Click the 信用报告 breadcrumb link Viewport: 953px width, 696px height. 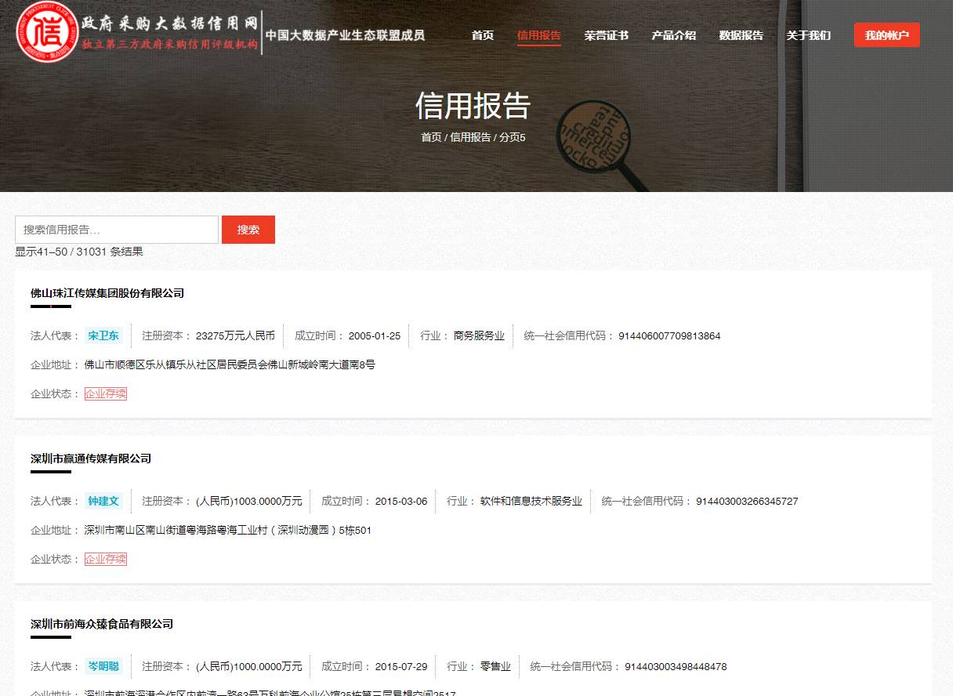(470, 137)
